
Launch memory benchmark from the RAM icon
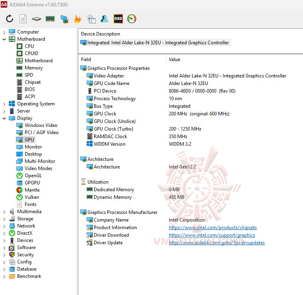50,19
